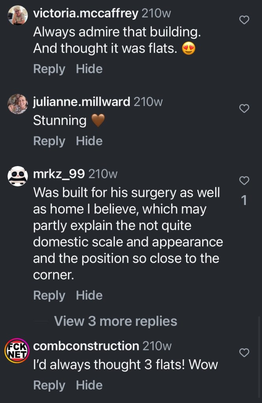Hide julianne.millward's comment

point(89,141)
